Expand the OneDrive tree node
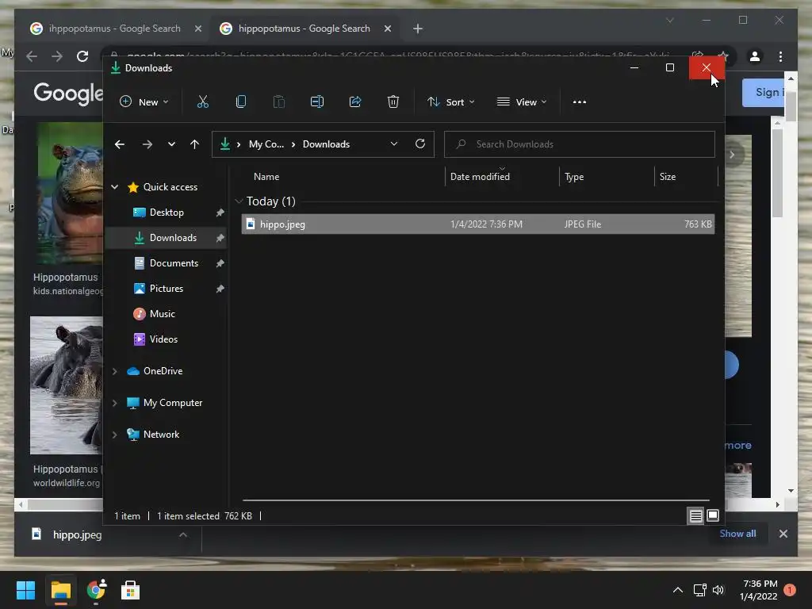 [114, 371]
